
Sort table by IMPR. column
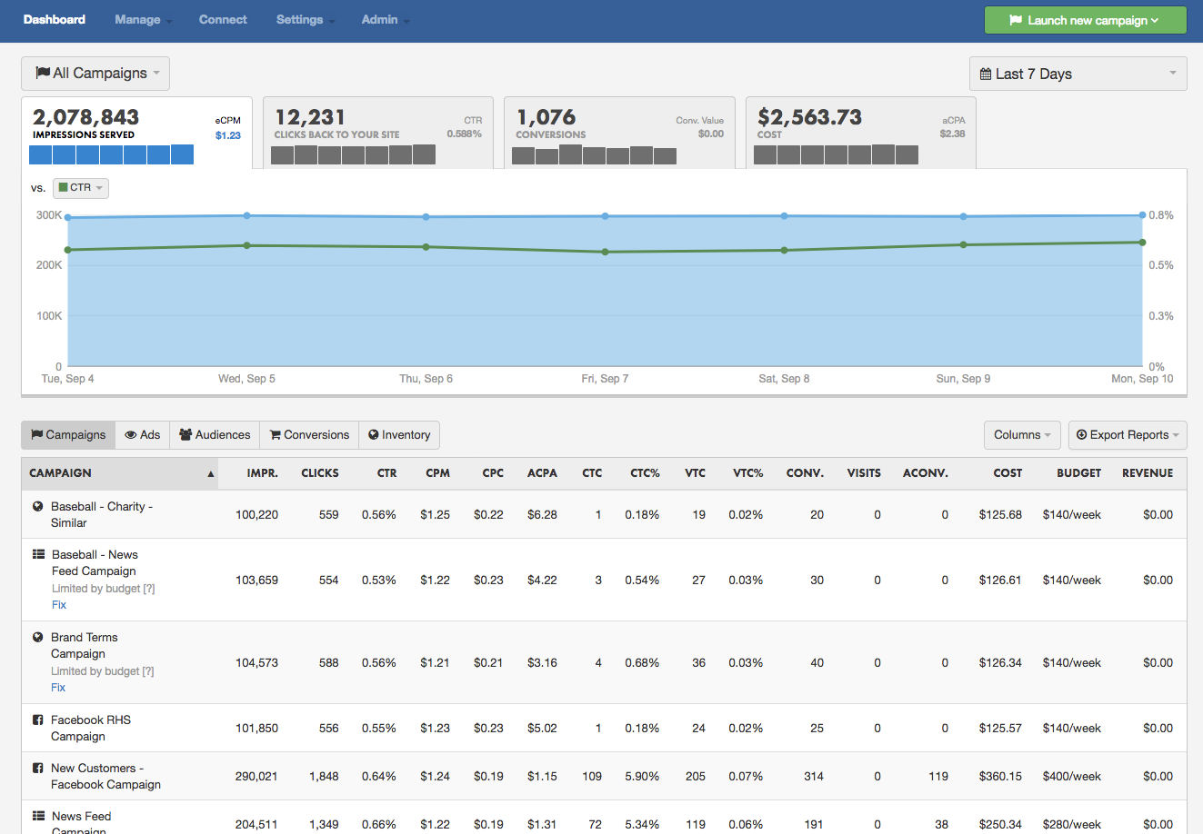[263, 473]
